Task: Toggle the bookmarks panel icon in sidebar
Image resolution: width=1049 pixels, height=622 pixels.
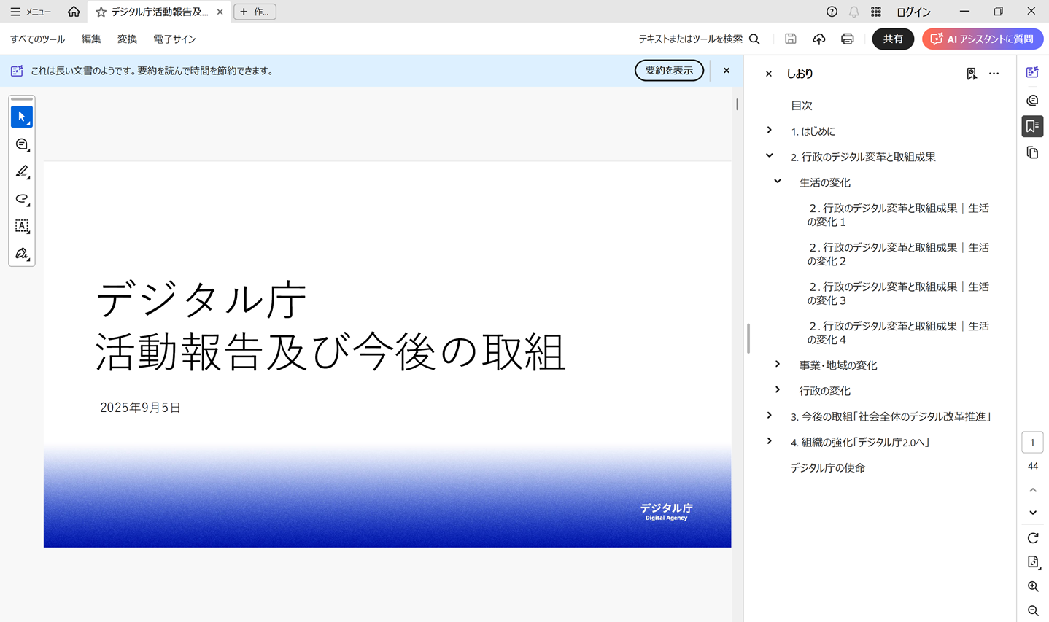Action: [1032, 126]
